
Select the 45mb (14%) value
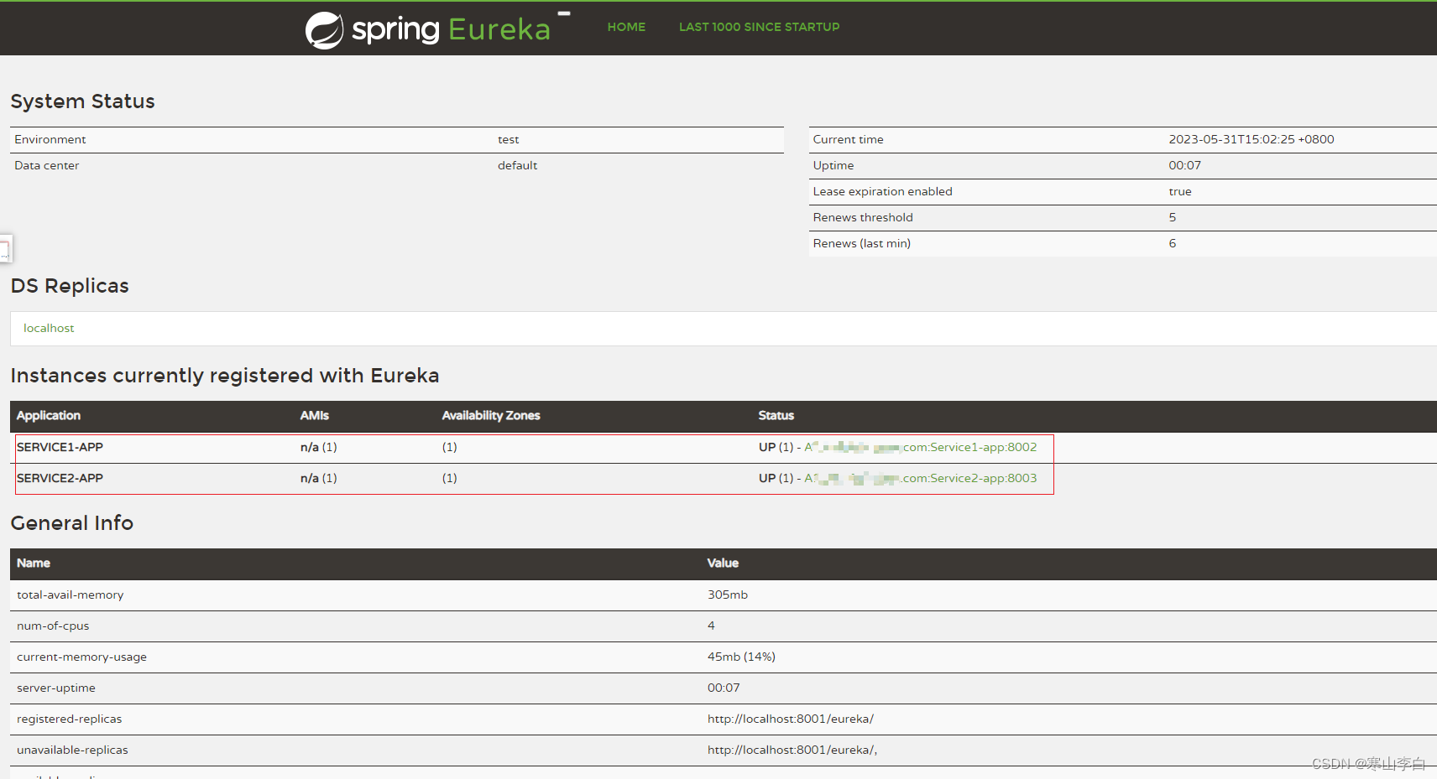click(741, 657)
